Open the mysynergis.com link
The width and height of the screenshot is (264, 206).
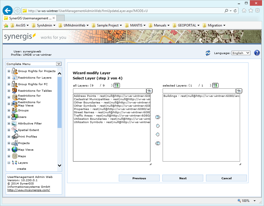click(x=29, y=190)
